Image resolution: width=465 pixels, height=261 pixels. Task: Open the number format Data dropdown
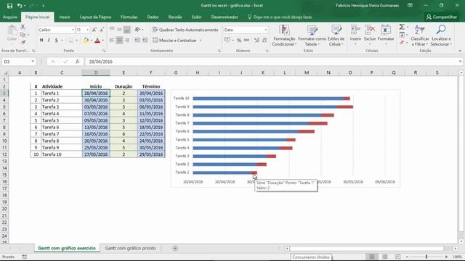(265, 30)
